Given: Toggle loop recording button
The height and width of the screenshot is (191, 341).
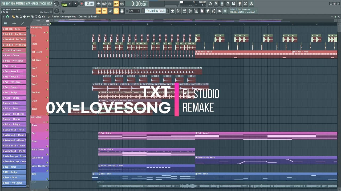Looking at the screenshot, I should point(122,4).
